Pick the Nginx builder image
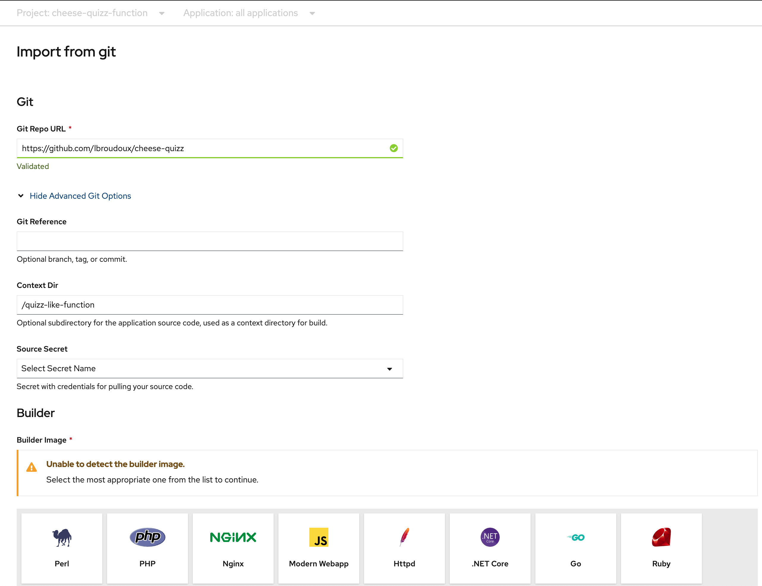Screen dimensions: 762x586 pyautogui.click(x=233, y=548)
